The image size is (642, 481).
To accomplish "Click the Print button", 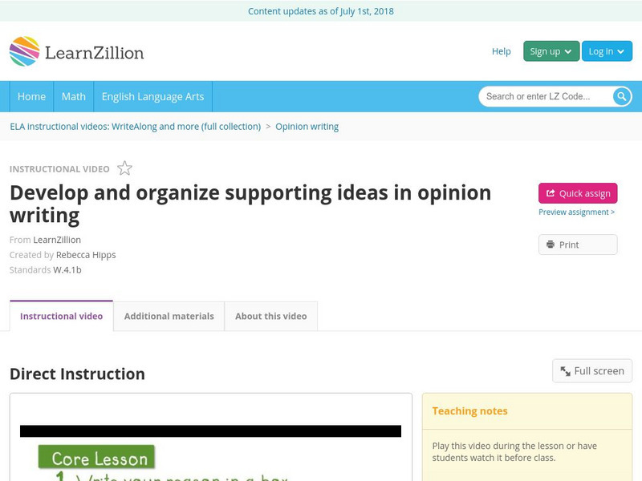I will point(578,245).
